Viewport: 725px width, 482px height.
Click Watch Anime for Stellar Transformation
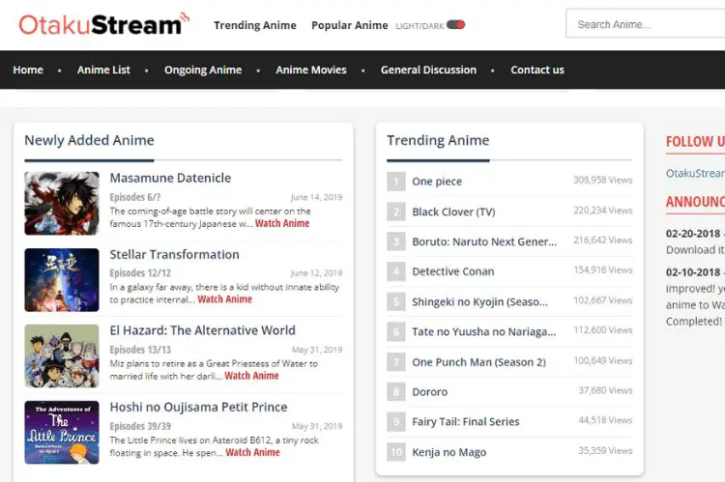(224, 299)
